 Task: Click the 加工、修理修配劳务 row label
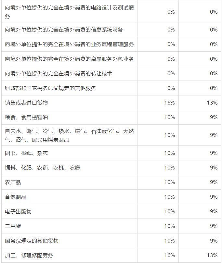29,255
